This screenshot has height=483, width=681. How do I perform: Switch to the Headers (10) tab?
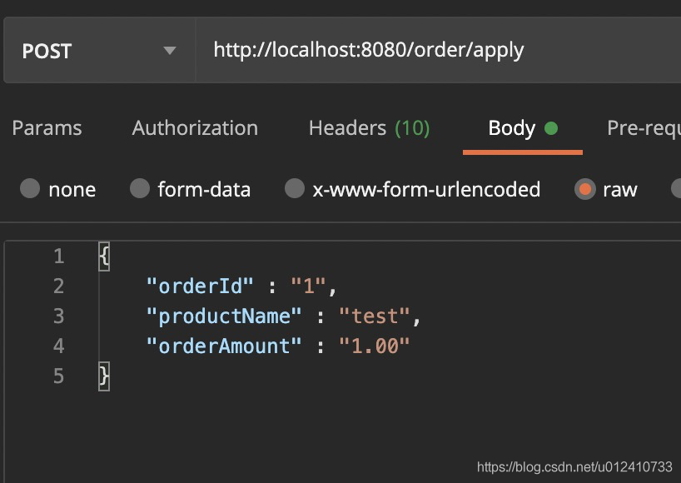(369, 128)
